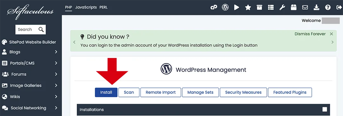Show next tip with right arrow
The height and width of the screenshot is (116, 343).
coord(333,42)
